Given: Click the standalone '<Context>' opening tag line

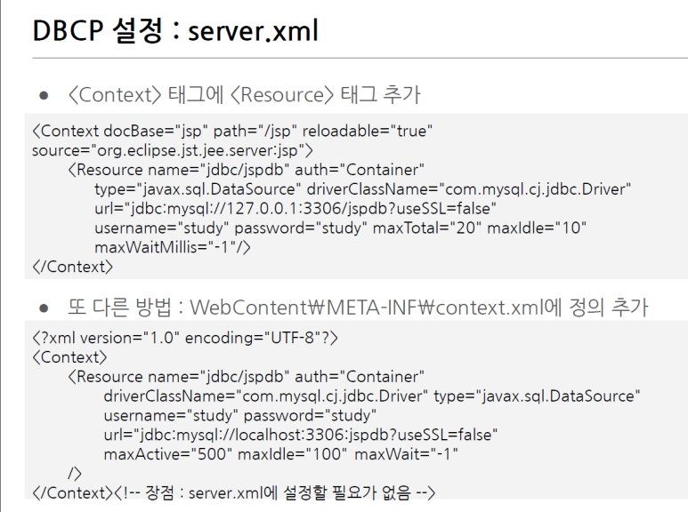Looking at the screenshot, I should [x=69, y=357].
